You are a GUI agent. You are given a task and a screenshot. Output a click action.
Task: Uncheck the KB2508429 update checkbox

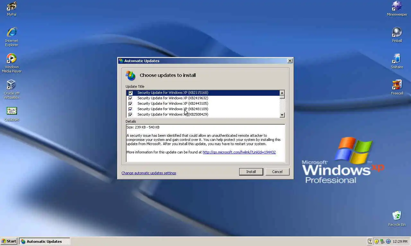[130, 115]
